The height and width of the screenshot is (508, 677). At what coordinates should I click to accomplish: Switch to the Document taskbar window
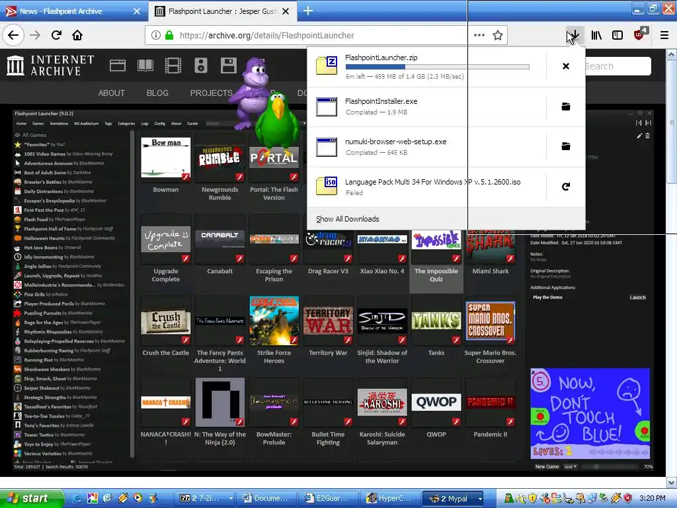click(x=266, y=498)
